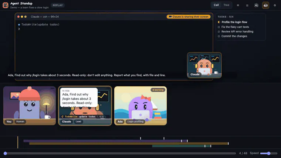
Task: Click the orange playhead line on timeline
Action: [18, 142]
